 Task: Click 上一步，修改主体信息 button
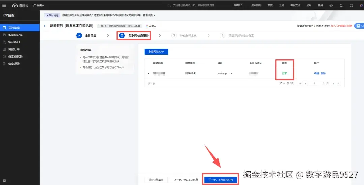(x=186, y=180)
